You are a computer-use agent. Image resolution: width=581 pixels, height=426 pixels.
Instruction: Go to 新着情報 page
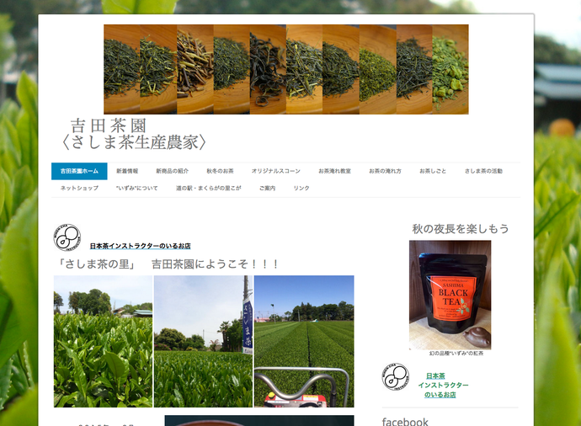pos(127,171)
